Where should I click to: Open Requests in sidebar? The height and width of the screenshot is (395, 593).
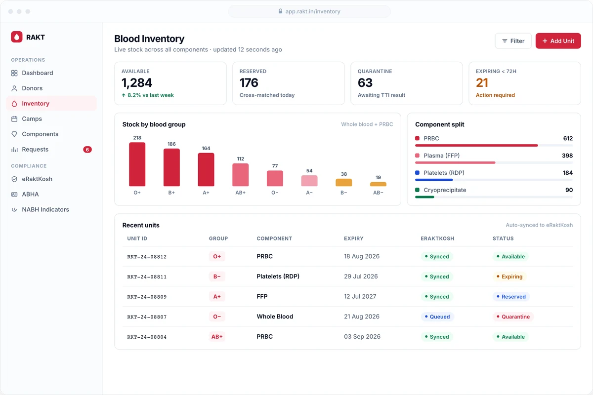tap(51, 150)
